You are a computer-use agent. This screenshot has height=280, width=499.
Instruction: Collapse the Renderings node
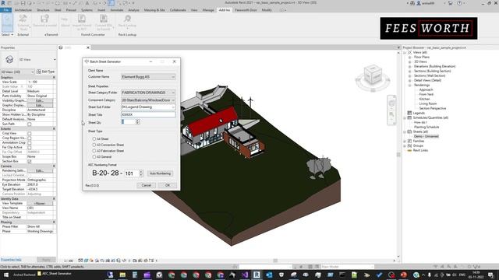[409, 85]
